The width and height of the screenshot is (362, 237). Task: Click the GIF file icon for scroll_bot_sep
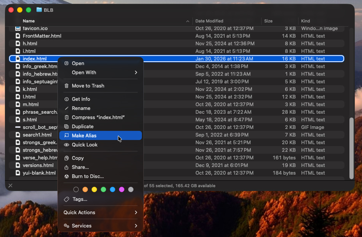coord(18,127)
